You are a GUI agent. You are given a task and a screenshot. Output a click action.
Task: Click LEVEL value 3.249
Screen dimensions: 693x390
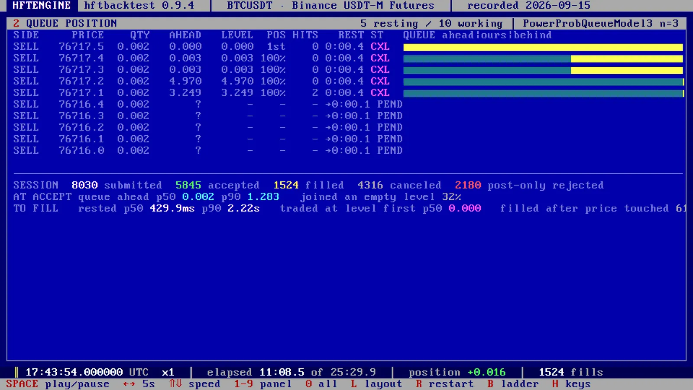tap(237, 93)
